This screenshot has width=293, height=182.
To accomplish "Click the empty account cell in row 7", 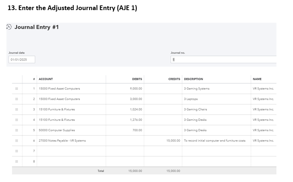I will (x=71, y=151).
